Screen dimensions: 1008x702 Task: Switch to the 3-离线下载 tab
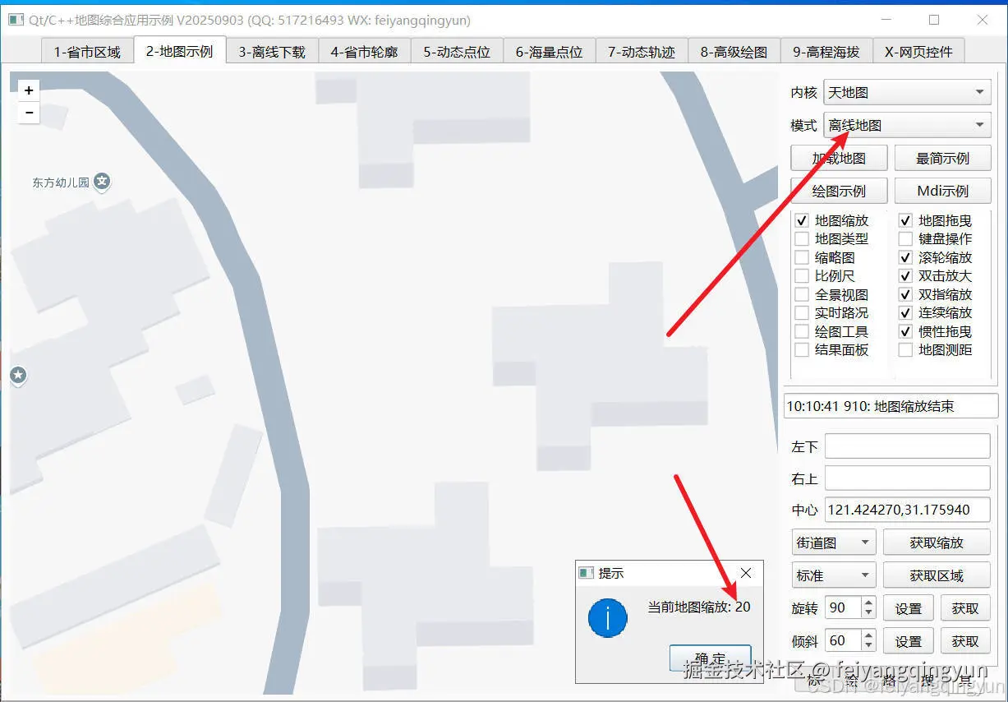[271, 50]
